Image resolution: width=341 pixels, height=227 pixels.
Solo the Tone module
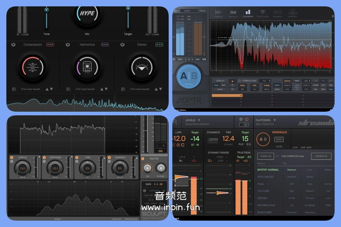(x=77, y=162)
